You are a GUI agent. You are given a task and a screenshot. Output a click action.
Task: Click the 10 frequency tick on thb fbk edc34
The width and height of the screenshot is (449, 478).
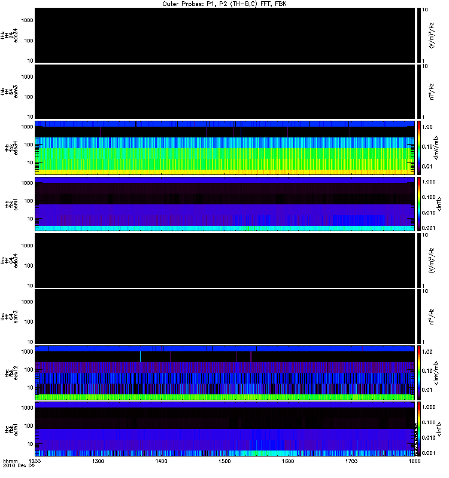31,163
